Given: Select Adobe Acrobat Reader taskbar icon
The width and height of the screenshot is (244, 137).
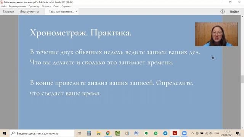Looking at the screenshot, I should 175,133.
